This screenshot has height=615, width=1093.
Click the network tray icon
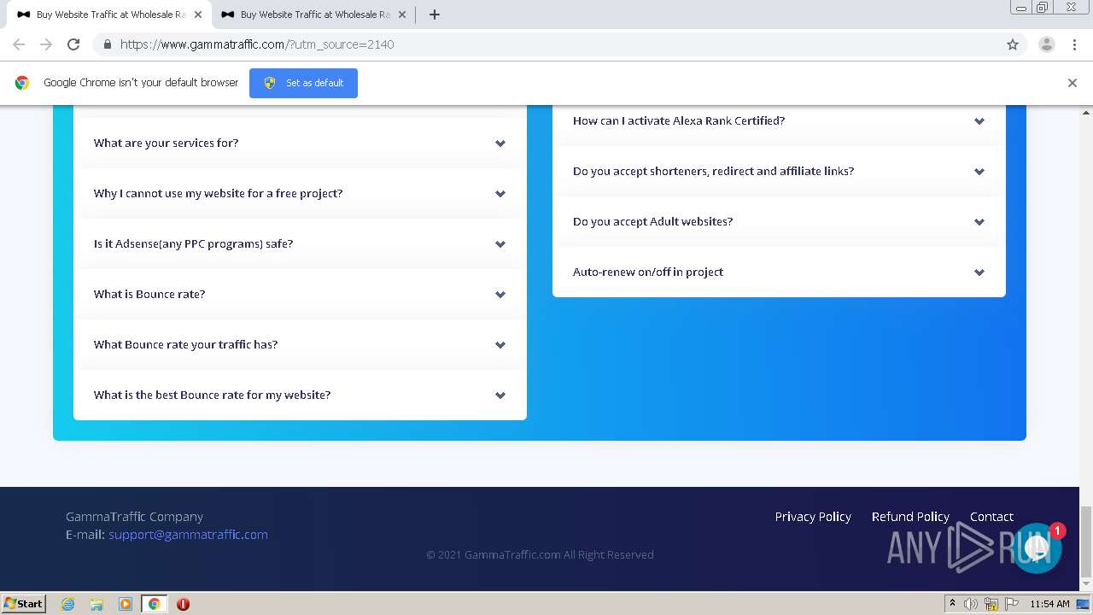pyautogui.click(x=991, y=604)
